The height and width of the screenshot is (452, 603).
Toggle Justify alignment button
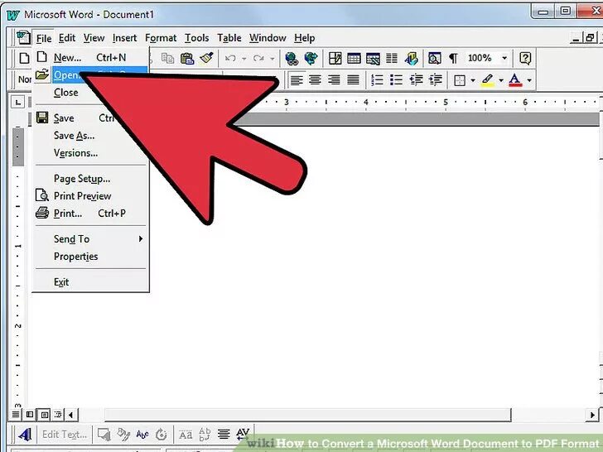353,80
